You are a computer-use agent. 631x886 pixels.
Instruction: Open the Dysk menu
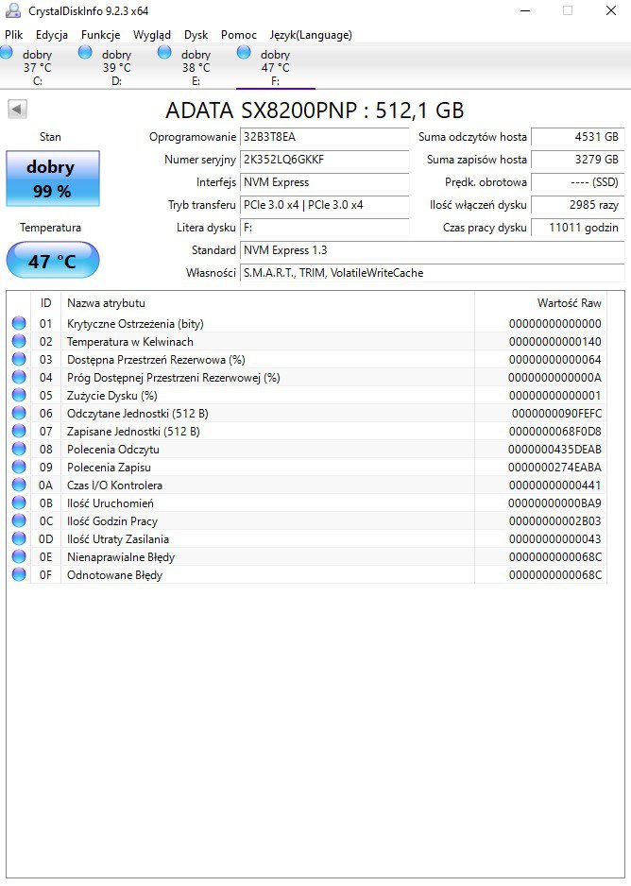196,35
